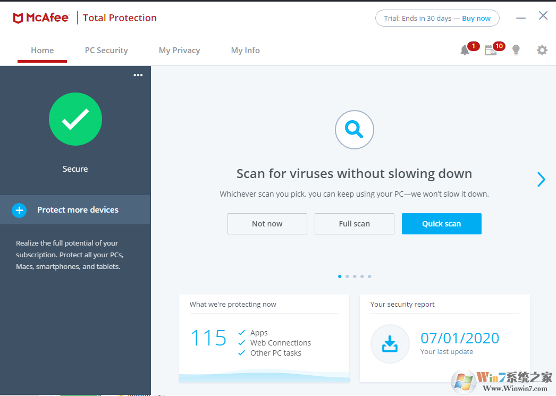Select Protect more devices in the sidebar

75,210
